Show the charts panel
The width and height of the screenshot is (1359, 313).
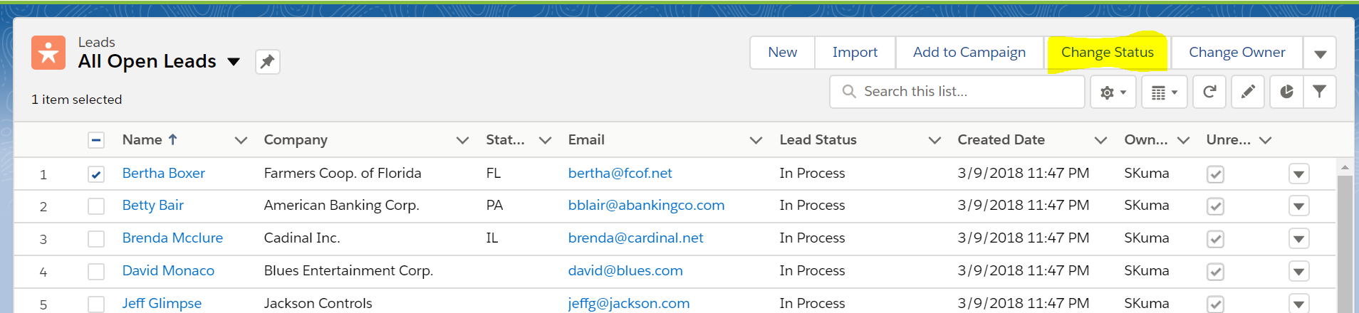[x=1286, y=92]
